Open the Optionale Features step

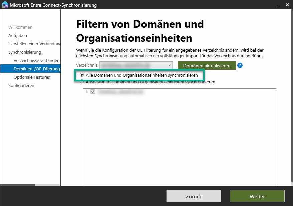[32, 77]
